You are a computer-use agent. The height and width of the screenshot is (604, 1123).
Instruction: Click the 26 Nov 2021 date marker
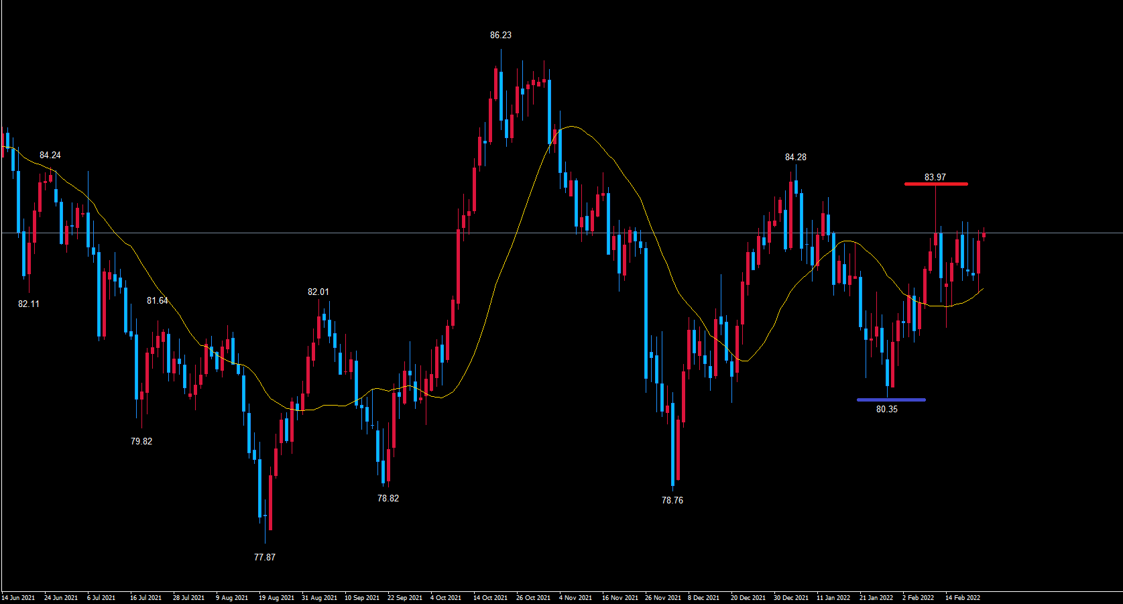point(662,597)
